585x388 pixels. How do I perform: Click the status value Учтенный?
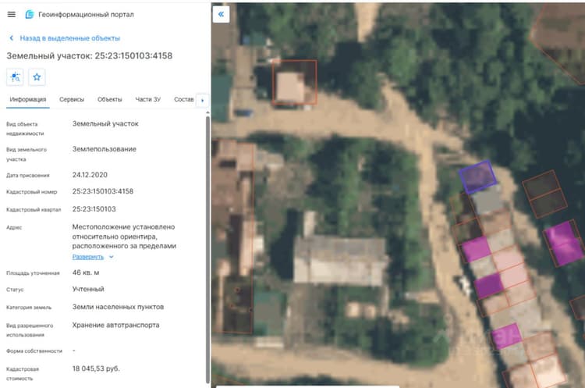tap(88, 289)
